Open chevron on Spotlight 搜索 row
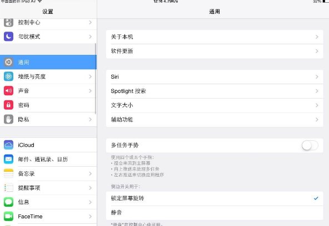329x226 pixels. [317, 91]
